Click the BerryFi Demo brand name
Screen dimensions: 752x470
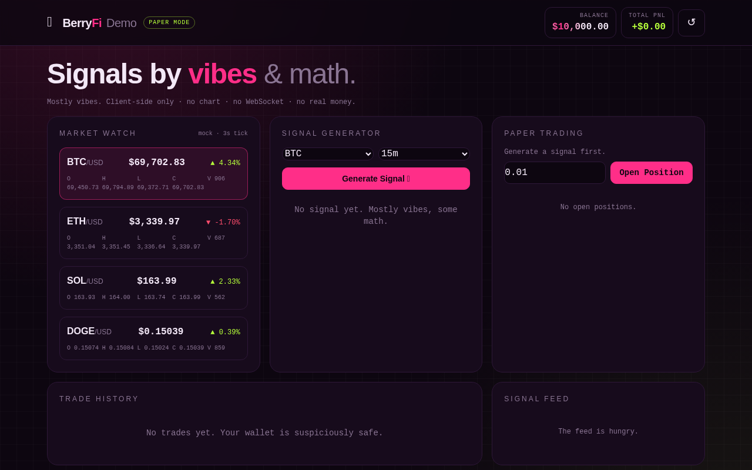click(x=99, y=23)
